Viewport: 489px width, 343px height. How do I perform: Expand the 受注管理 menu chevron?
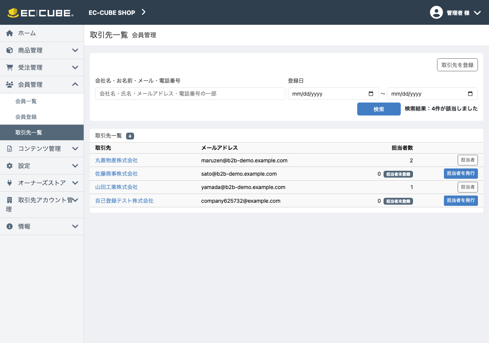[x=75, y=67]
